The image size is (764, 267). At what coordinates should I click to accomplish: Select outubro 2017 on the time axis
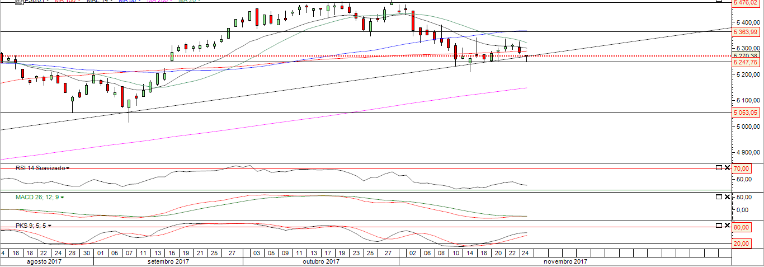click(321, 261)
